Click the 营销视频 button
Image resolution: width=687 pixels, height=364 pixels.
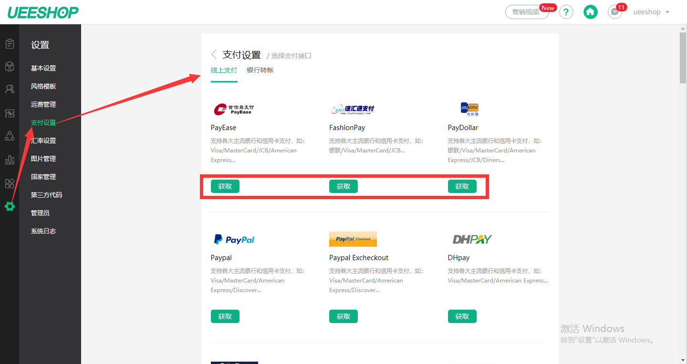[x=527, y=12]
